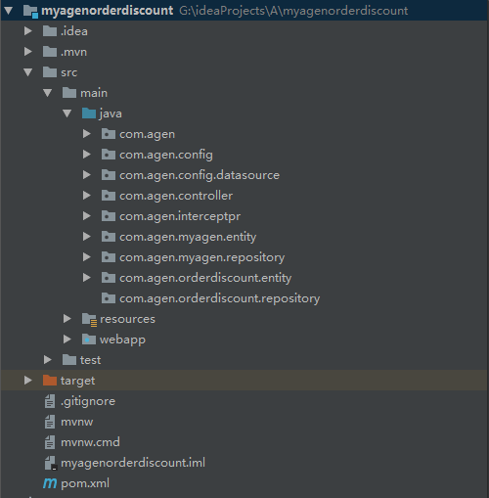Expand the .idea folder arrow

coord(28,31)
